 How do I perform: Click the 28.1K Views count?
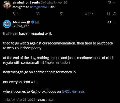pos(46,100)
